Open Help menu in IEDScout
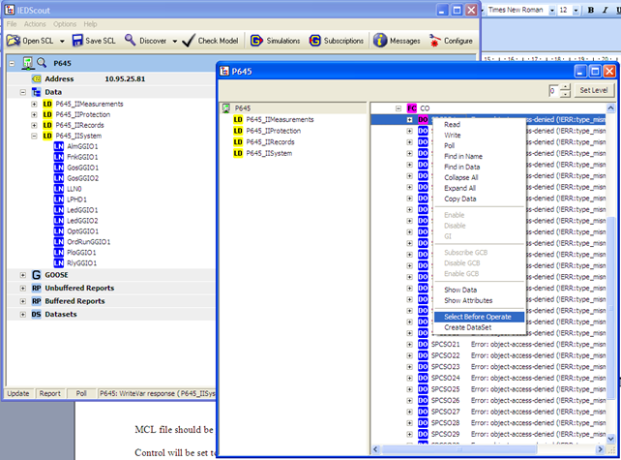 point(90,24)
